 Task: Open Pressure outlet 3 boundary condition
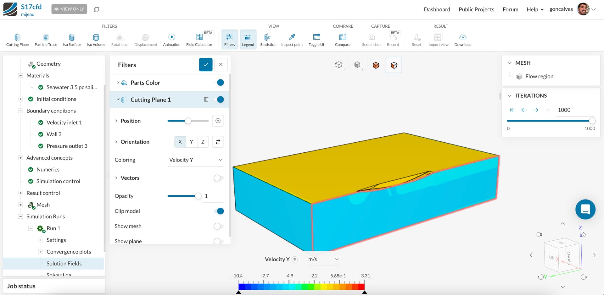[x=67, y=146]
